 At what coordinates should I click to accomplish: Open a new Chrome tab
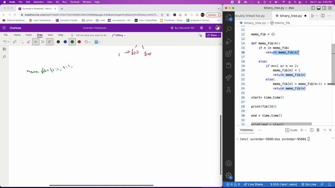coord(62,9)
